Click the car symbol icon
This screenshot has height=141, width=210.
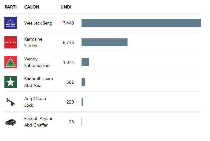coord(10,122)
